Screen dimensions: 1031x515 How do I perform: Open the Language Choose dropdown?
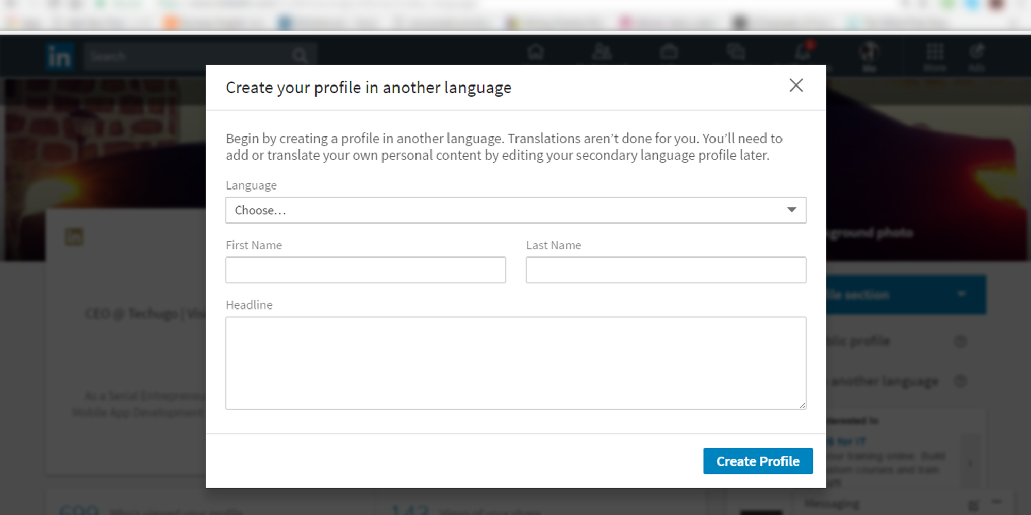pyautogui.click(x=515, y=210)
